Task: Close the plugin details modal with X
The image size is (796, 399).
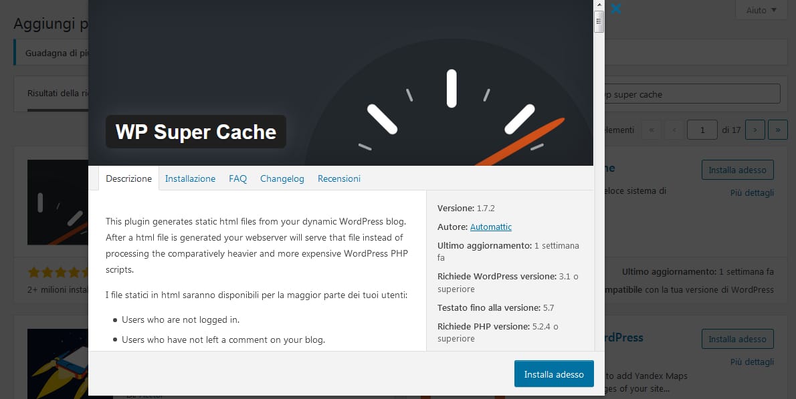Action: tap(616, 9)
